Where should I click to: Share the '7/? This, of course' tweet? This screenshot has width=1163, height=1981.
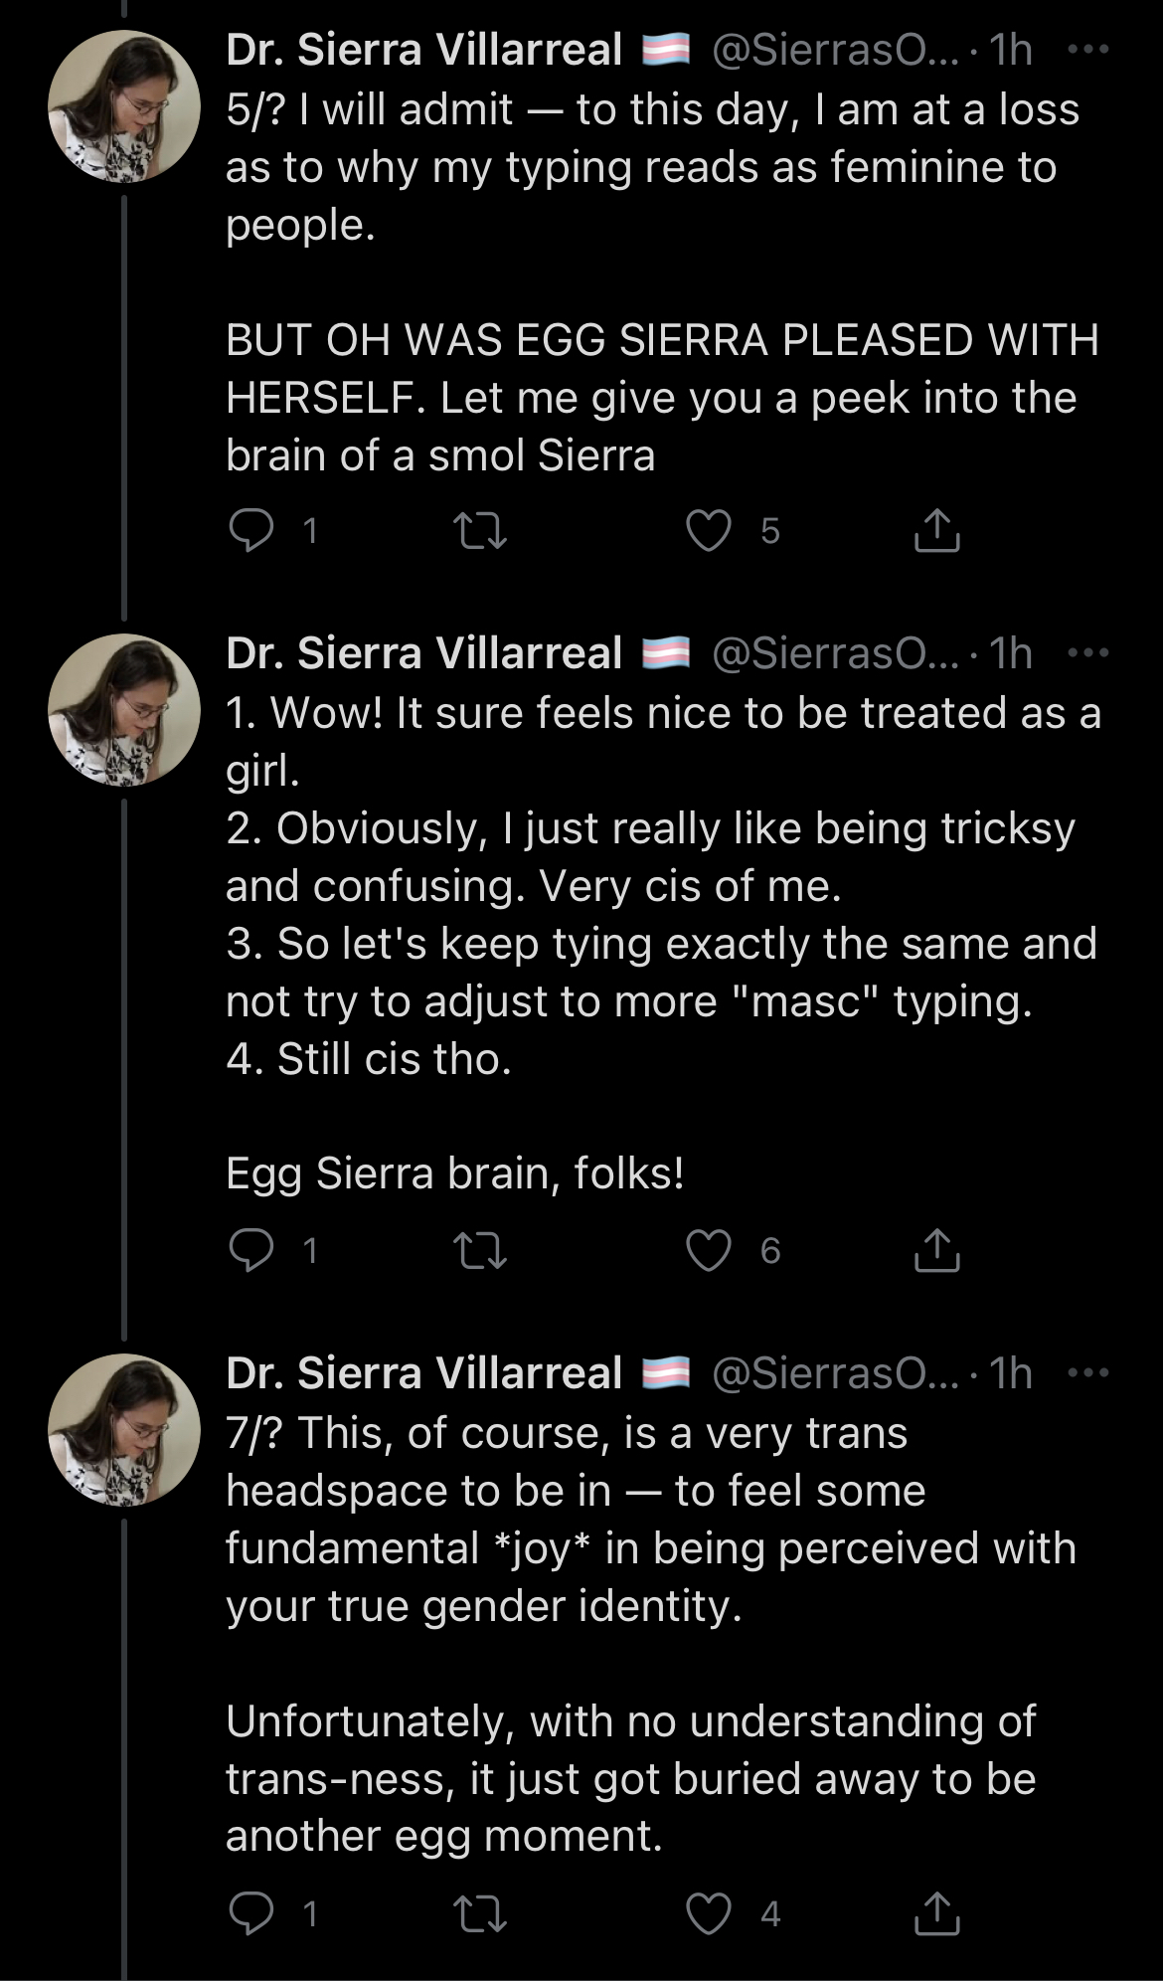tap(936, 1913)
